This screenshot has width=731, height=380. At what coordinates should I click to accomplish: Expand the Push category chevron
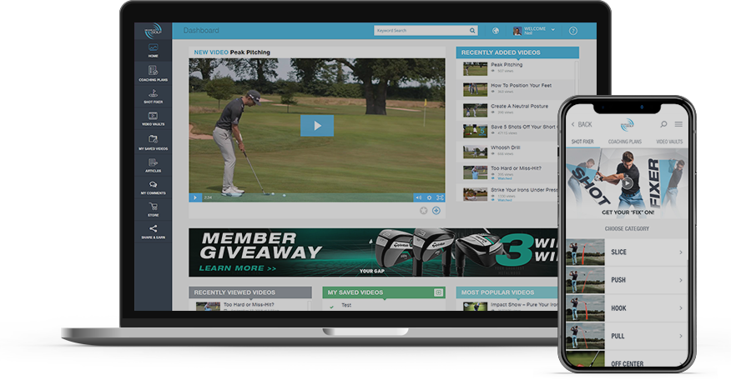681,280
